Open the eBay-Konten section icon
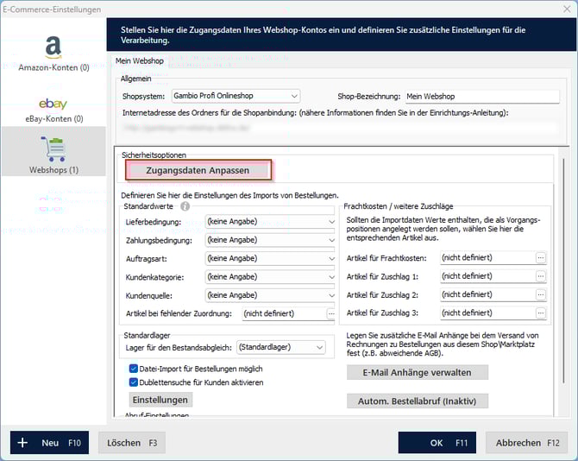The width and height of the screenshot is (578, 461). point(53,104)
